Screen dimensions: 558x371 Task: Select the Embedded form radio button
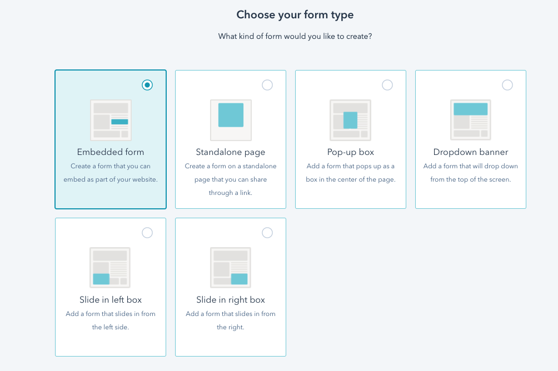(x=147, y=85)
